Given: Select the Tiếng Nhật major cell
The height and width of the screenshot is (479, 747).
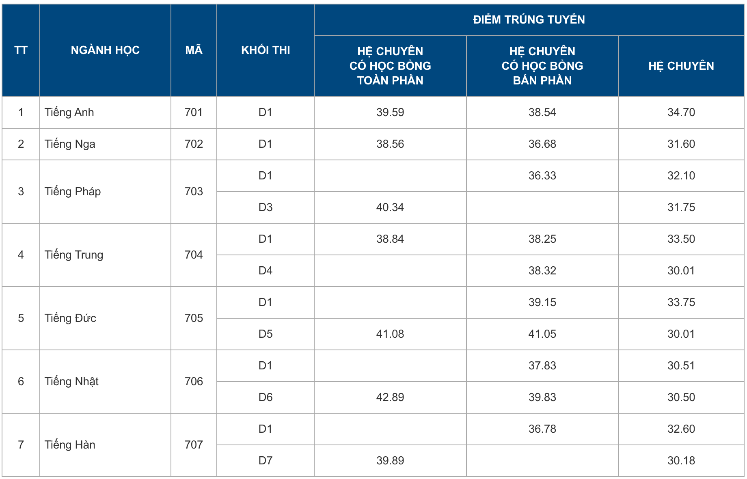Looking at the screenshot, I should pos(71,382).
